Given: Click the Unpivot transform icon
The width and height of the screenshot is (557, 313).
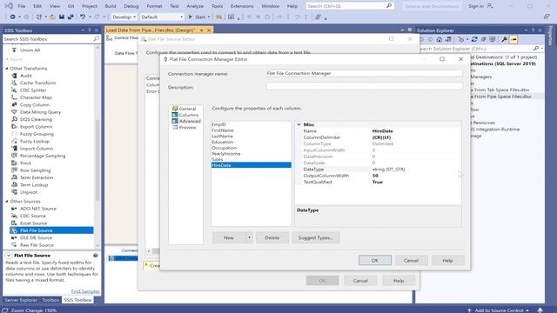Looking at the screenshot, I should (x=14, y=192).
